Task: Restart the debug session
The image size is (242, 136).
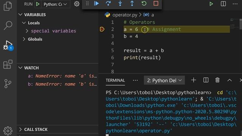Action: point(144,3)
